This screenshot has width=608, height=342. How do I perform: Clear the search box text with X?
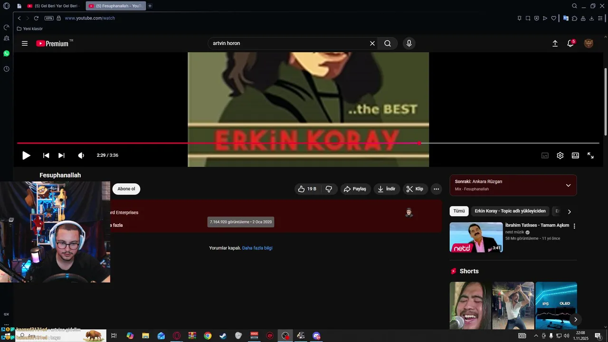click(372, 43)
